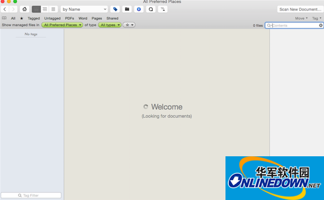Switch to thumbnail grid view

coord(36,9)
